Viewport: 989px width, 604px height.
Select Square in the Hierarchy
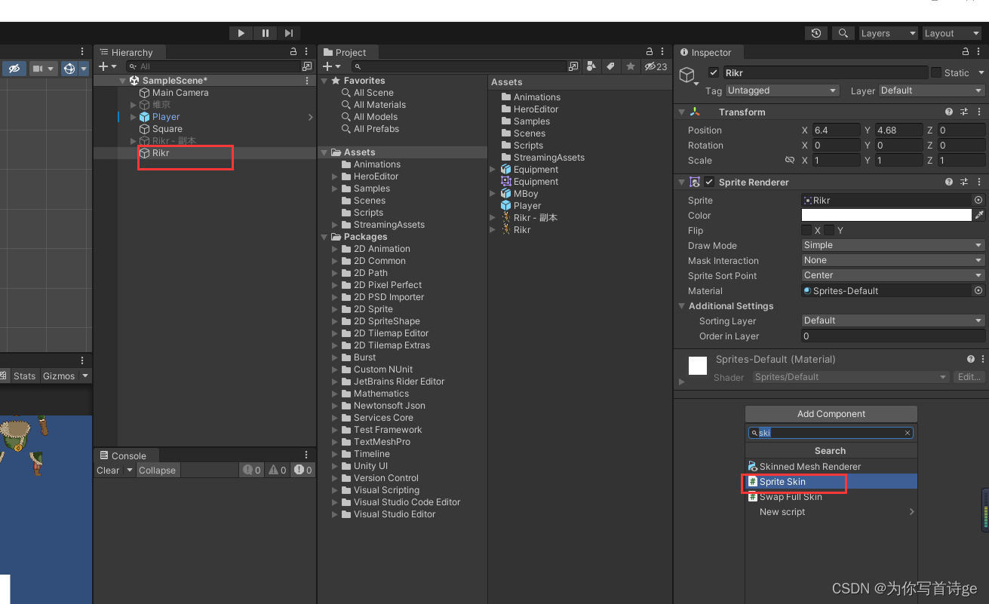(167, 129)
